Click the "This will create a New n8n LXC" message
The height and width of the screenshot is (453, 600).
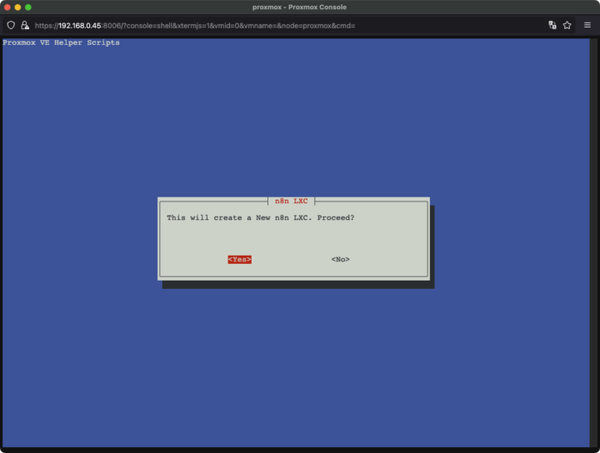(260, 218)
